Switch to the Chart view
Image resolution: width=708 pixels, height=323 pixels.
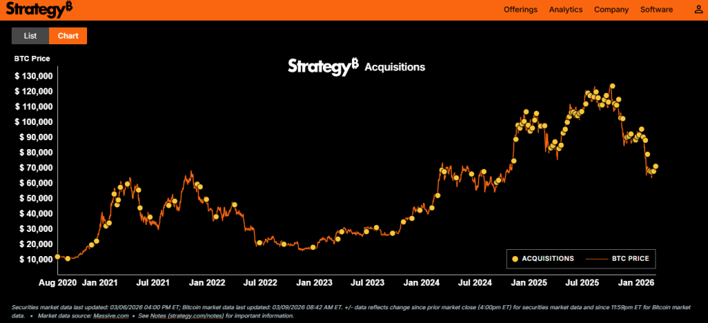coord(68,36)
